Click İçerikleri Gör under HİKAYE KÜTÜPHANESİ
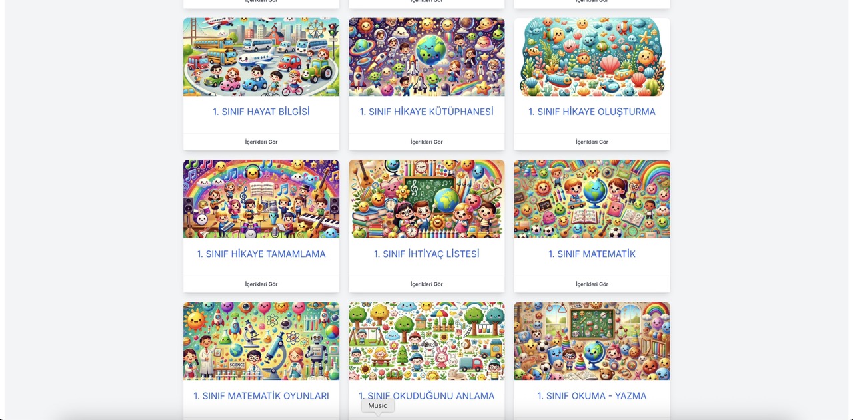Viewport: 853px width, 420px height. pos(426,142)
